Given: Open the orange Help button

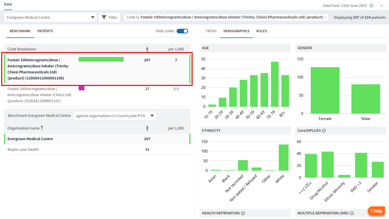Looking at the screenshot, I should coord(376,211).
